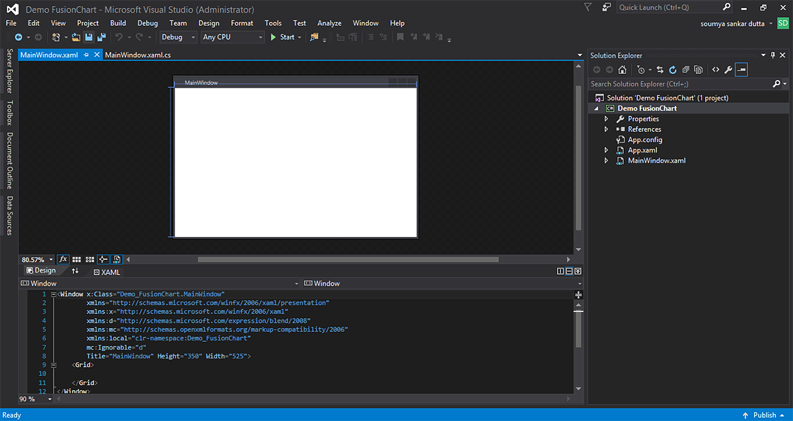Open the Debug configuration dropdown
The height and width of the screenshot is (421, 793).
pos(178,38)
